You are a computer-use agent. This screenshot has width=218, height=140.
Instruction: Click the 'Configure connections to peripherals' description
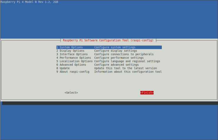click(124, 54)
